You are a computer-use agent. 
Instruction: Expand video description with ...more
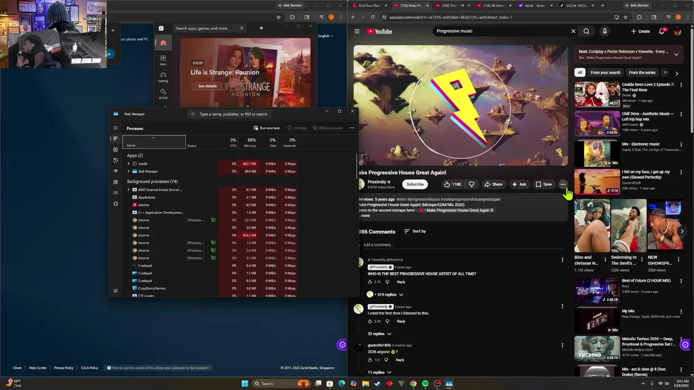[365, 216]
